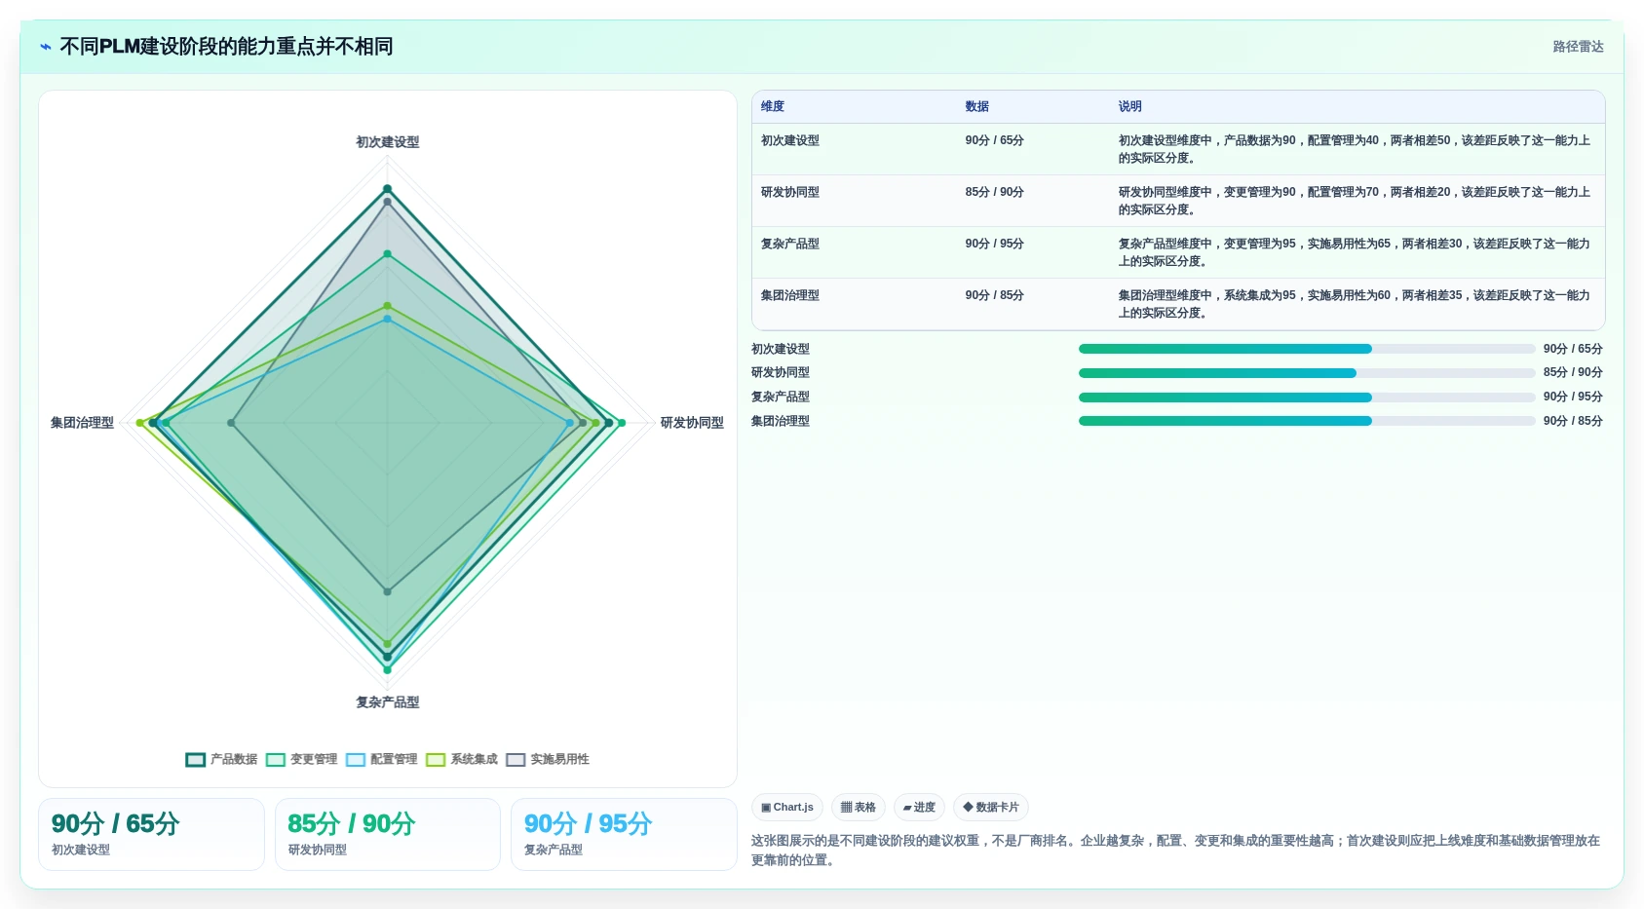Viewport: 1644px width, 909px height.
Task: Click the 集团治理型 description text in table
Action: (x=1355, y=304)
